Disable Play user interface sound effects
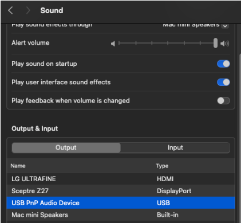Image resolution: width=241 pixels, height=223 pixels. [223, 83]
